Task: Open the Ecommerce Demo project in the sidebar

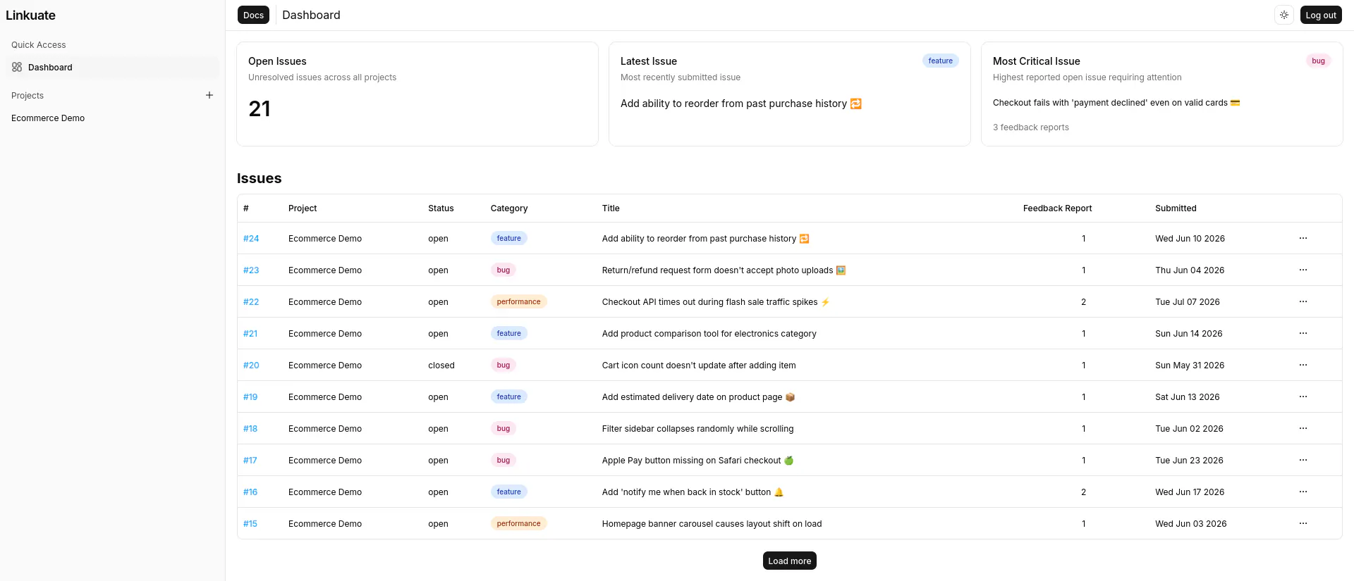Action: click(48, 118)
